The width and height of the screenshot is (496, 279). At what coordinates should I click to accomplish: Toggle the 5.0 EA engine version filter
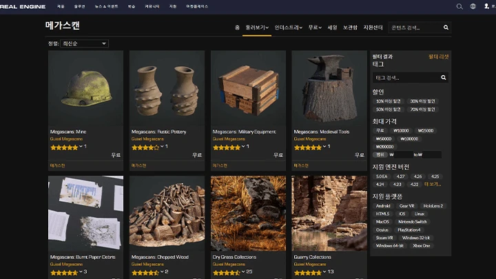382,176
